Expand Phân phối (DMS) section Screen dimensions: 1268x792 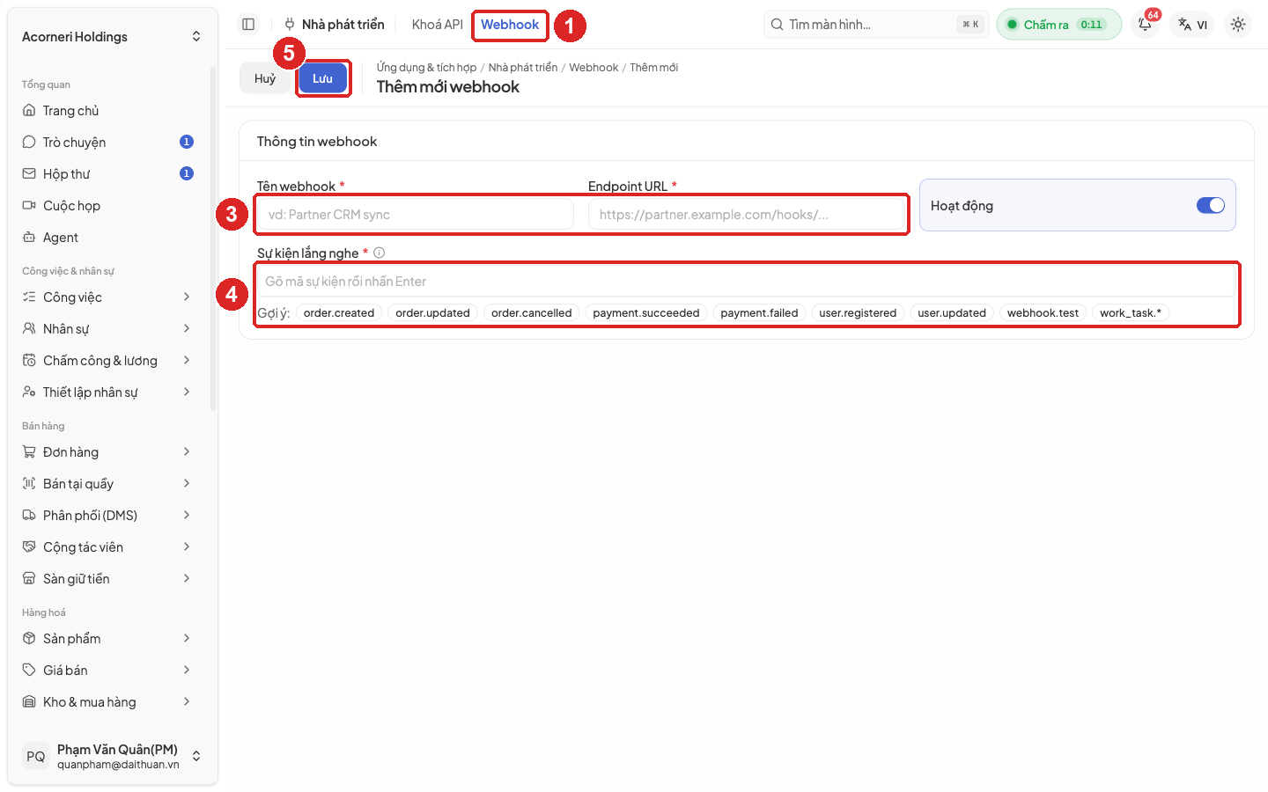[107, 516]
